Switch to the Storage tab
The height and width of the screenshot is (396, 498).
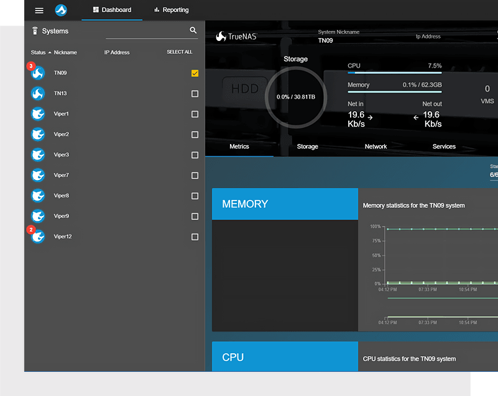click(x=307, y=146)
